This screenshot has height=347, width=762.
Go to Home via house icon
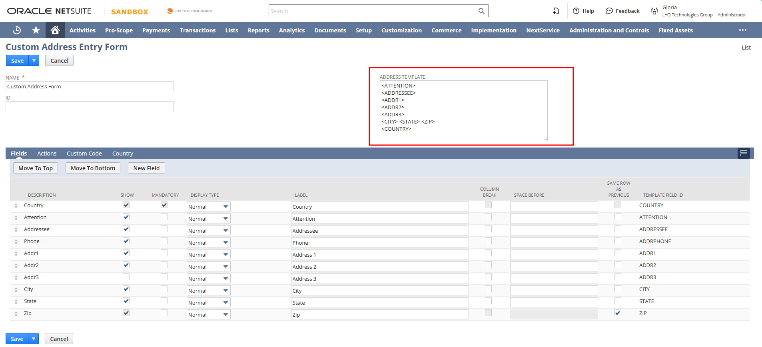tap(55, 30)
